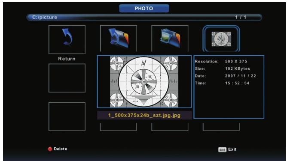
Task: Click the PHOTO tab header
Action: (144, 9)
